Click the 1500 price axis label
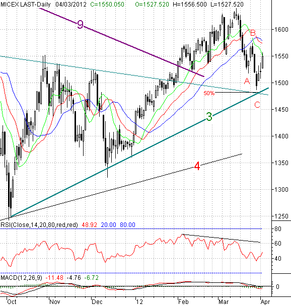The image size is (291, 306). tap(281, 83)
